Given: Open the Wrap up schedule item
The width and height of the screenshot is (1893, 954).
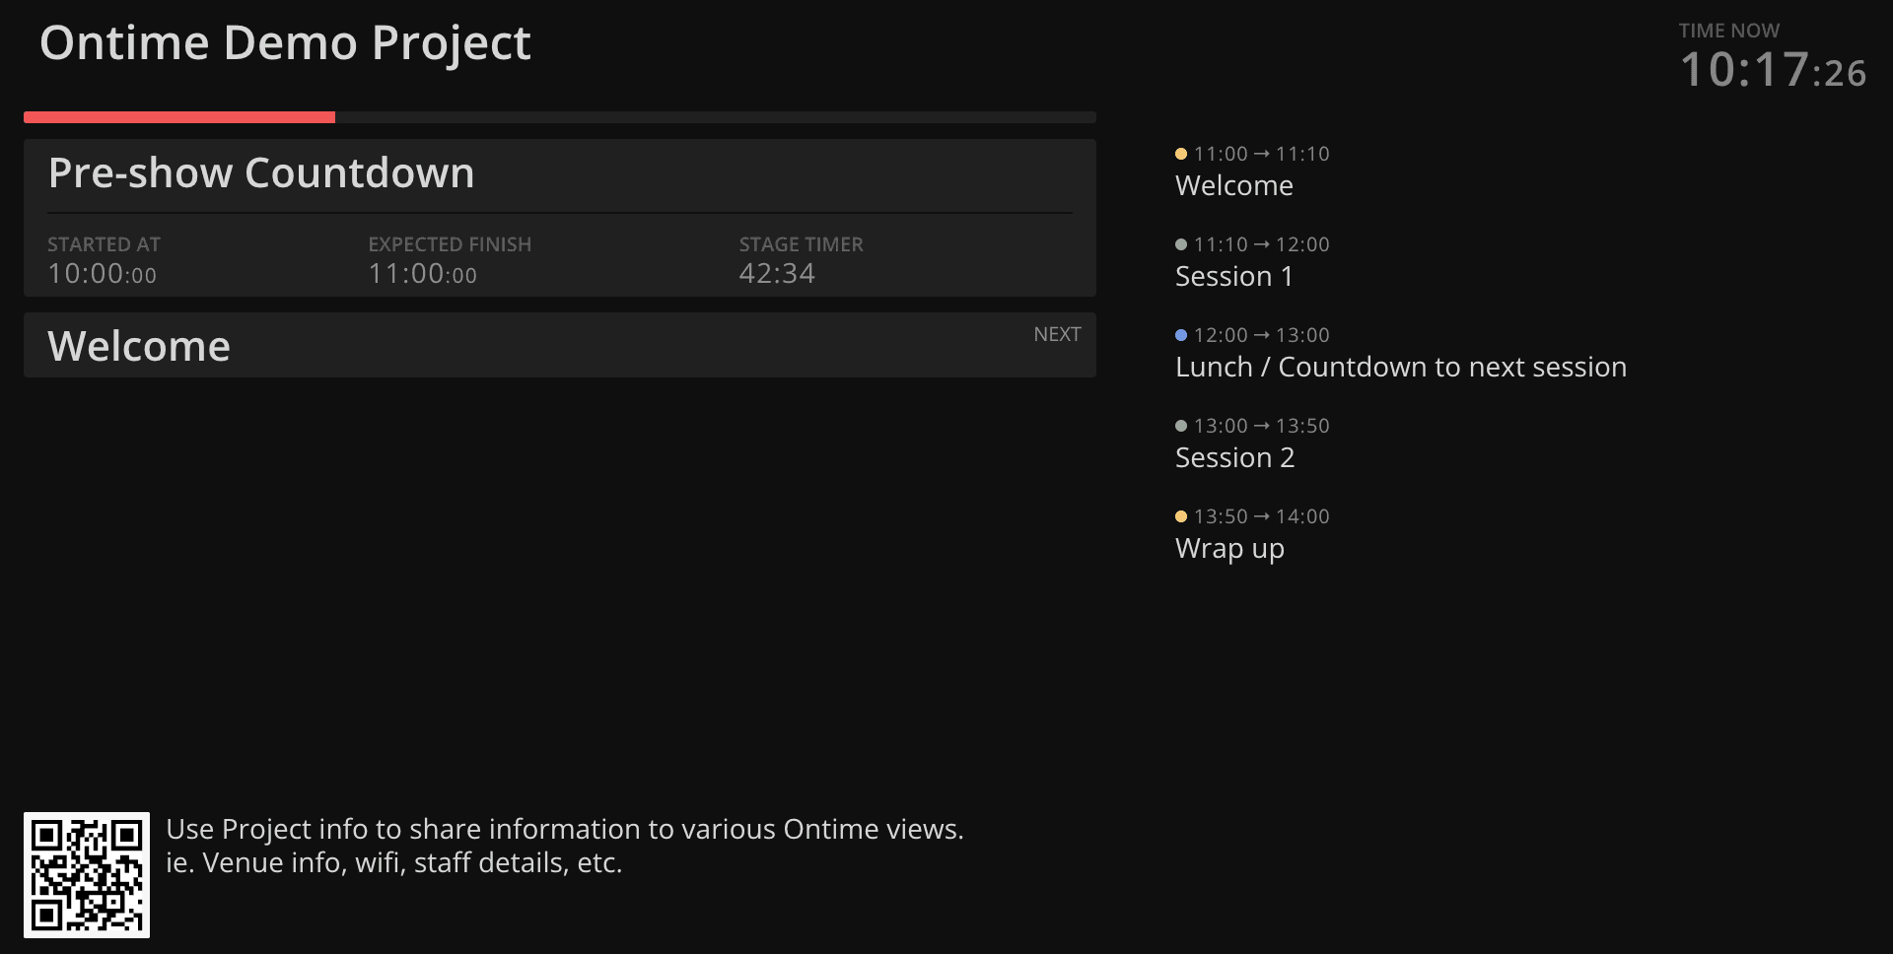Looking at the screenshot, I should (1229, 548).
